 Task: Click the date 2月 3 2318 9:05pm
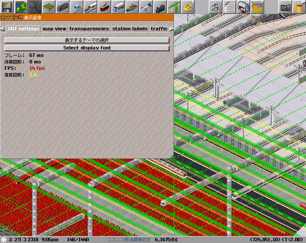[36, 240]
